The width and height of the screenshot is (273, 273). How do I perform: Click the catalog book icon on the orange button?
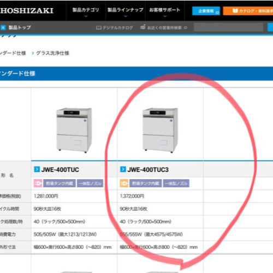(235, 11)
